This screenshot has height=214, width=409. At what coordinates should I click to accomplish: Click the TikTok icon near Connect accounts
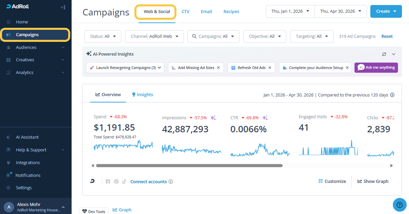tap(124, 182)
